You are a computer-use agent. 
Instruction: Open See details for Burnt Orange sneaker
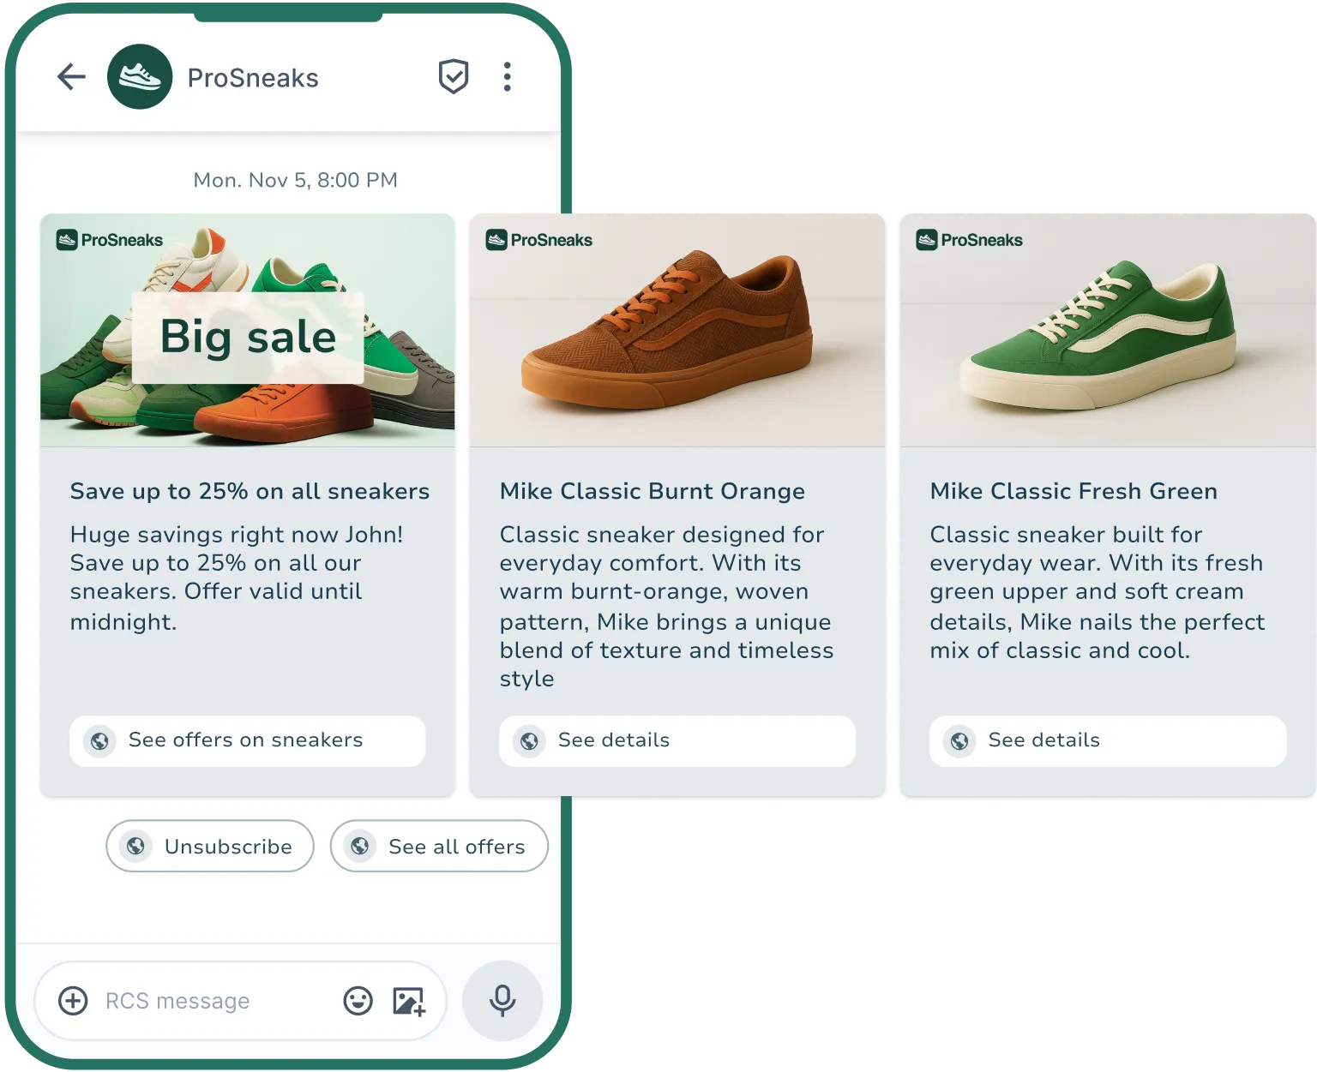point(677,740)
